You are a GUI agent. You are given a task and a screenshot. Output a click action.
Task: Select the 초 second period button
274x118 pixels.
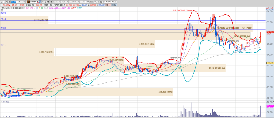pyautogui.click(x=54, y=2)
